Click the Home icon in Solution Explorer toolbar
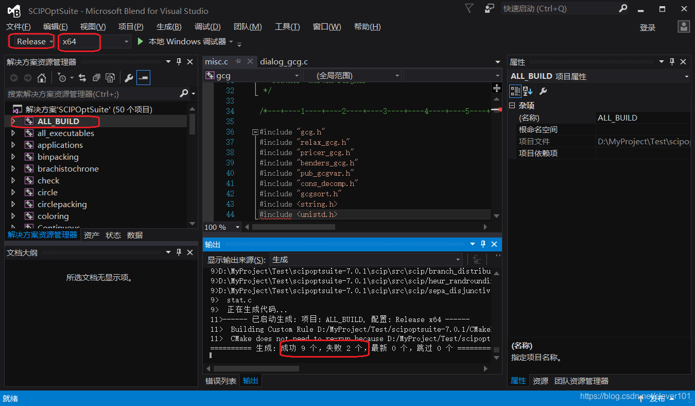 pyautogui.click(x=42, y=77)
